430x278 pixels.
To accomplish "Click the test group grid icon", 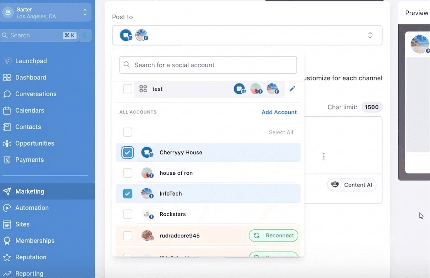I will point(143,89).
